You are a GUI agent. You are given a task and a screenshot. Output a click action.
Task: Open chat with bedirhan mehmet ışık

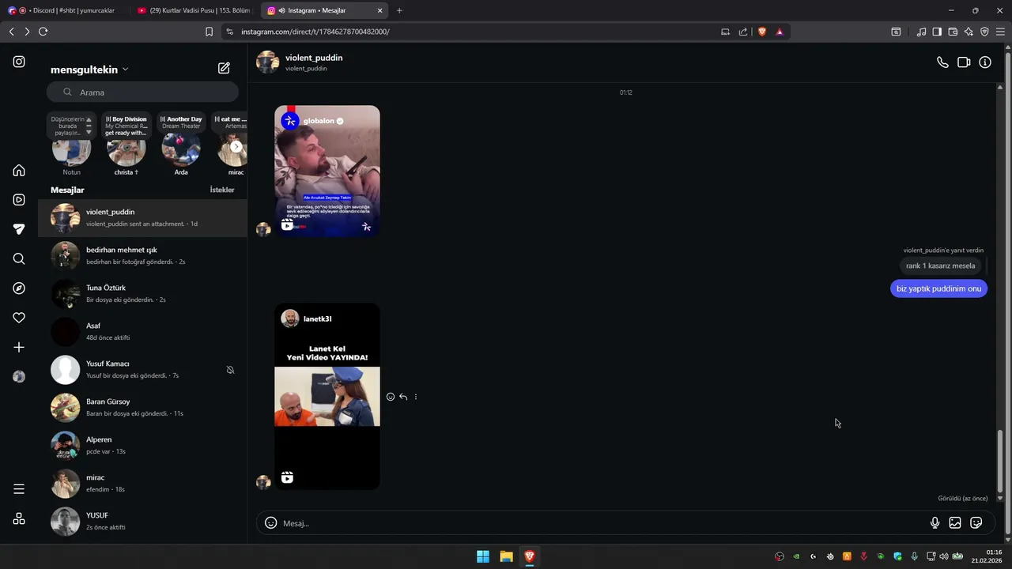142,255
